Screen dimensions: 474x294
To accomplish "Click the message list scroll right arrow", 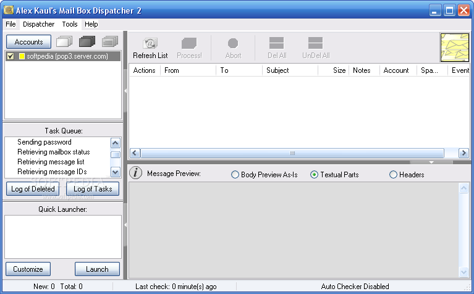I will [x=463, y=153].
